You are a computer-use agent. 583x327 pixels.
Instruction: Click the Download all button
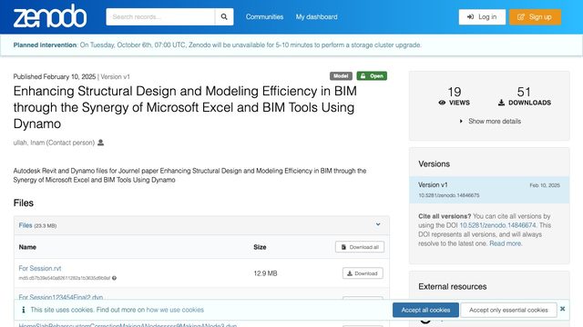click(360, 247)
